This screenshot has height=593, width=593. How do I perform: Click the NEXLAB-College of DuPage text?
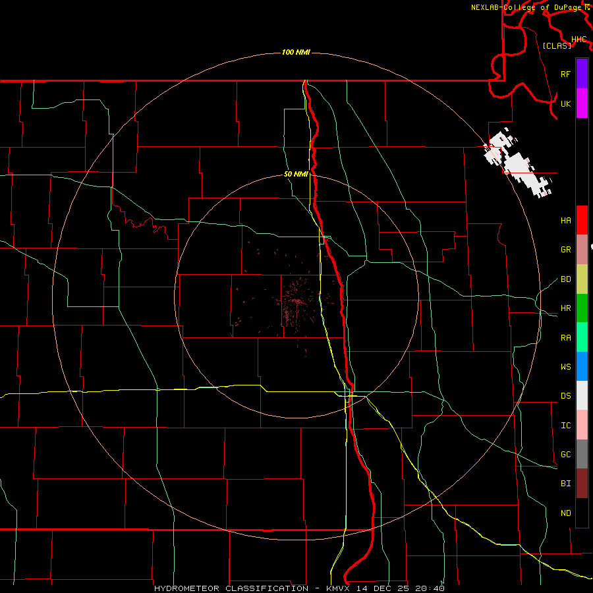click(x=526, y=7)
